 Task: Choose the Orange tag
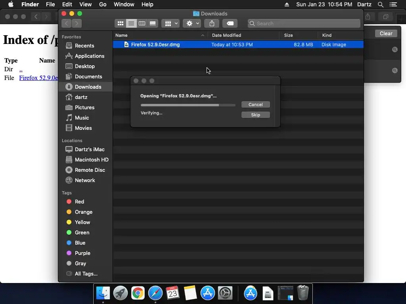click(86, 212)
